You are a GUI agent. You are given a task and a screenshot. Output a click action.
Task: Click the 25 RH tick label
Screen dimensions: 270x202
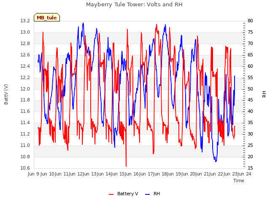pyautogui.click(x=250, y=145)
